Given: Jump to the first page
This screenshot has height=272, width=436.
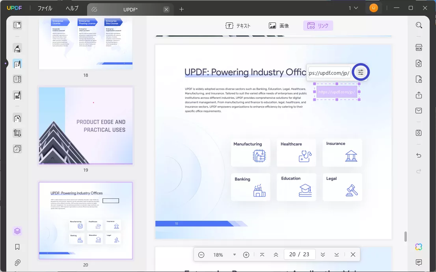Looking at the screenshot, I should [x=262, y=255].
